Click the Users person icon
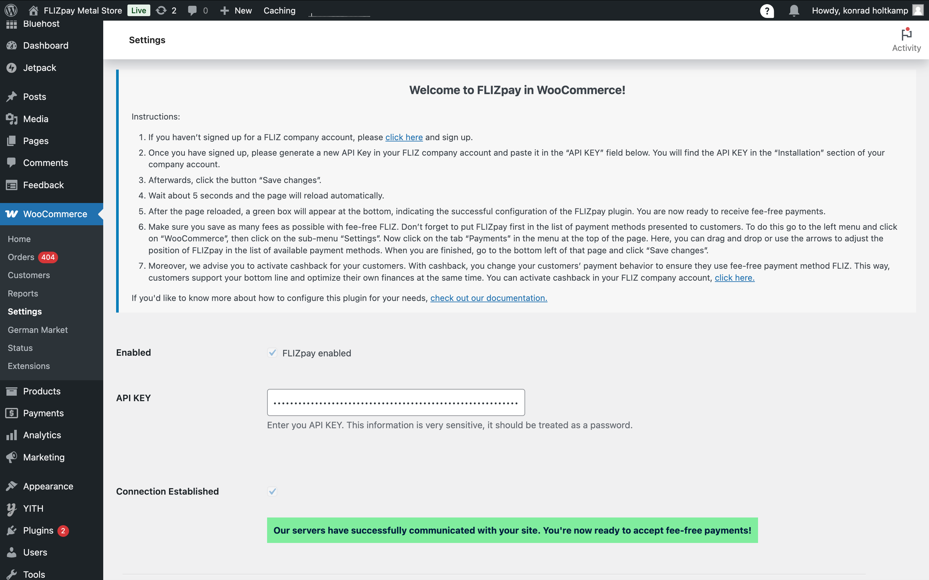 click(x=12, y=552)
